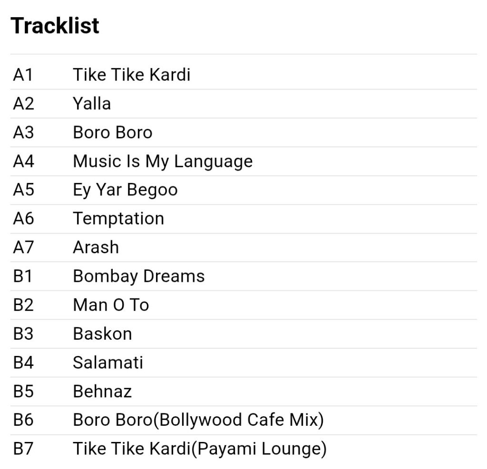The image size is (487, 469).
Task: Click track position label B1
Action: pyautogui.click(x=23, y=276)
